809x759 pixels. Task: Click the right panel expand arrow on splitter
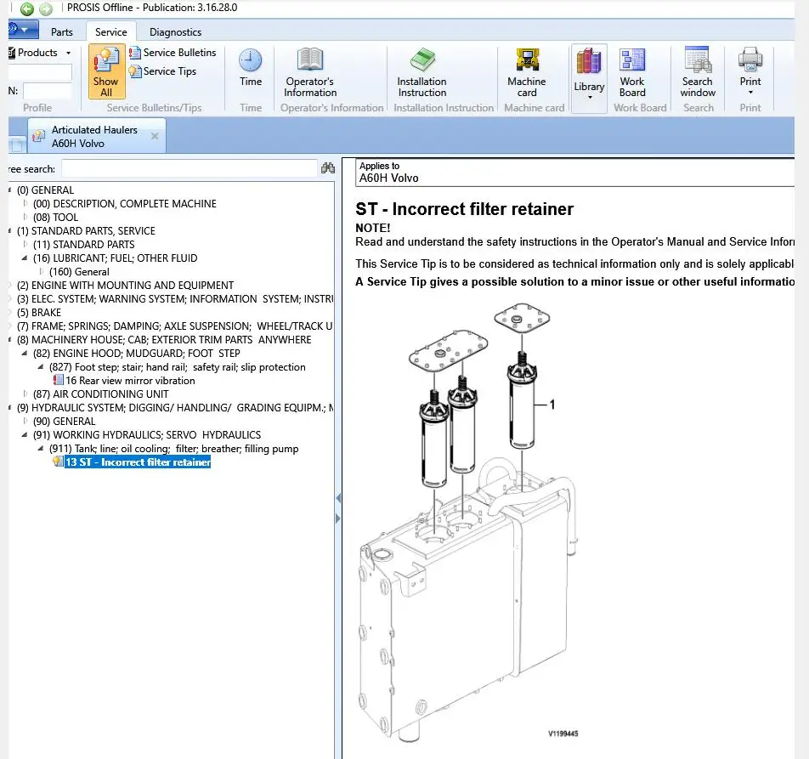338,518
